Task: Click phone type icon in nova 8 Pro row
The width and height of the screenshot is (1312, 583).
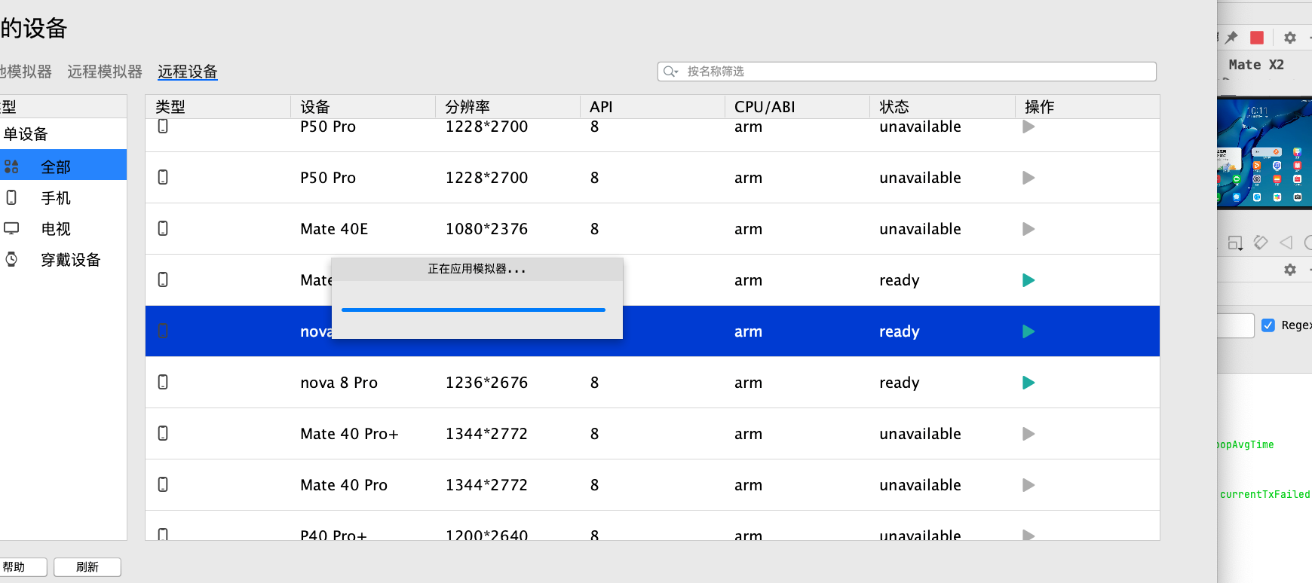Action: (163, 382)
